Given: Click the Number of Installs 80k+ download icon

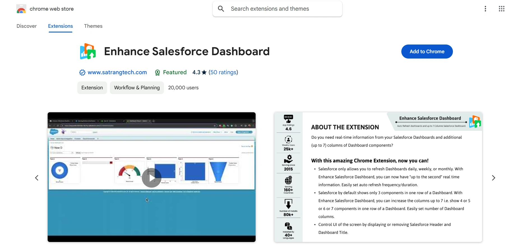Looking at the screenshot, I should pyautogui.click(x=288, y=204).
